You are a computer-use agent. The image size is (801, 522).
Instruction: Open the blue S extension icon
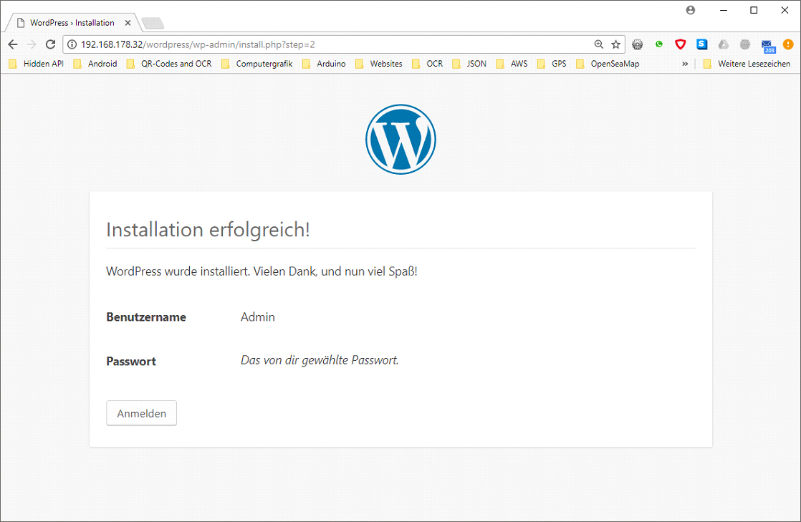pyautogui.click(x=701, y=44)
